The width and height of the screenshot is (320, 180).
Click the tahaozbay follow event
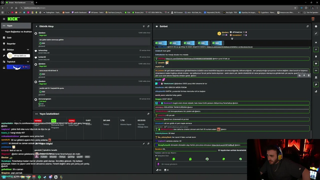point(92,51)
